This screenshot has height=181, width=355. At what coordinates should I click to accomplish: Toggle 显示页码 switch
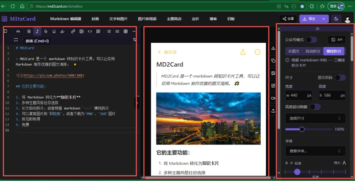[340, 78]
